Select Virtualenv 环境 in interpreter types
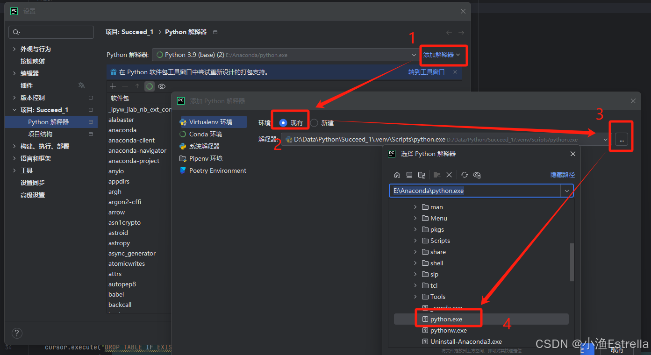Image resolution: width=651 pixels, height=355 pixels. point(213,122)
